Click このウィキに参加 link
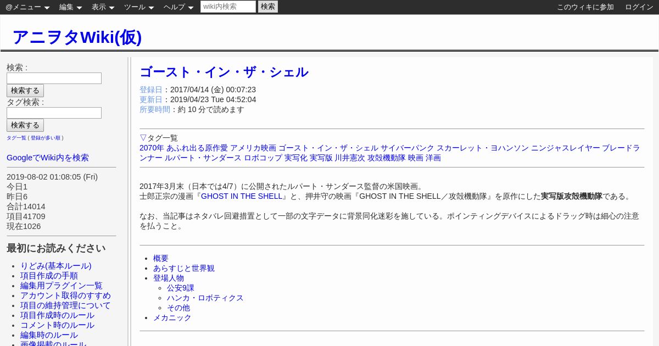The height and width of the screenshot is (346, 659). (x=585, y=7)
